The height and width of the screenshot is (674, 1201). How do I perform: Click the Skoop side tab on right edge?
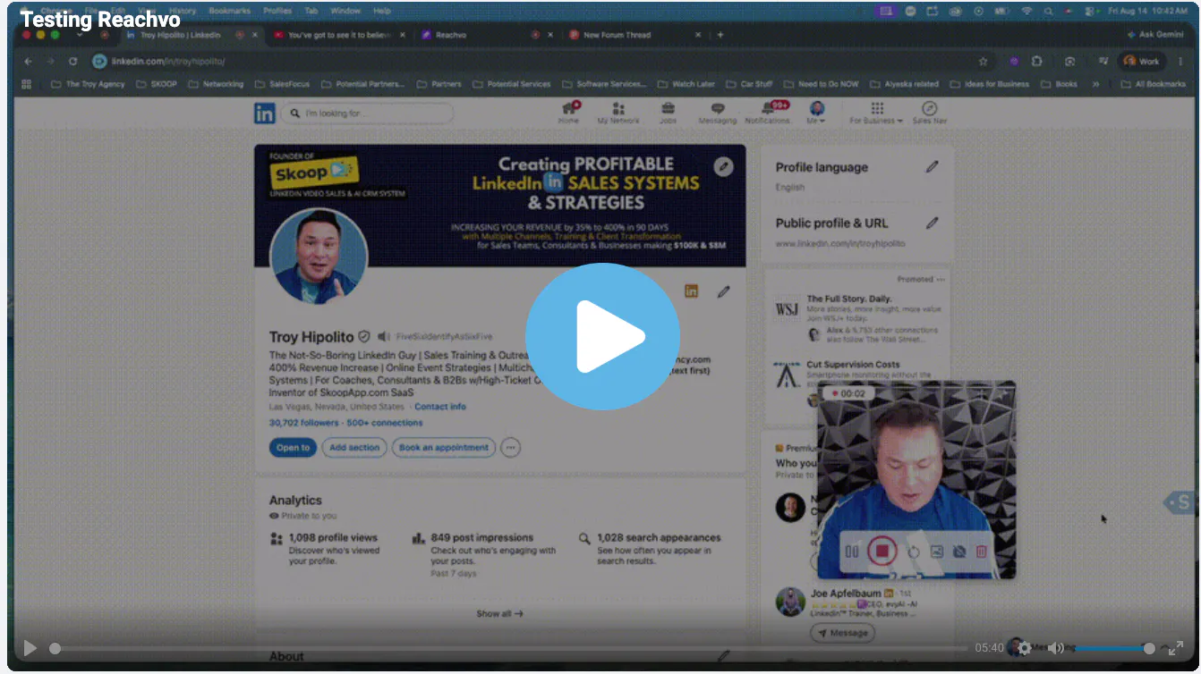(x=1180, y=502)
